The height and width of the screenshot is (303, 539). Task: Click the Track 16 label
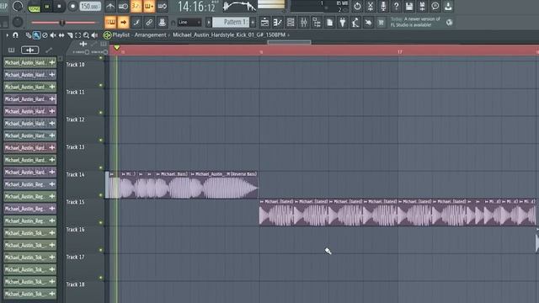coord(75,230)
